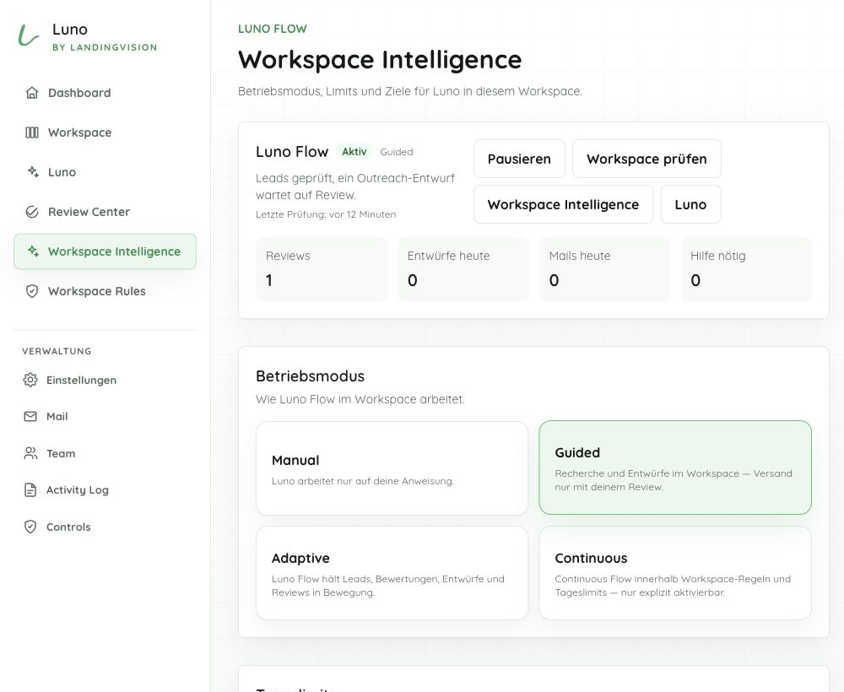
Task: Click the Luno logo mark
Action: coord(28,35)
